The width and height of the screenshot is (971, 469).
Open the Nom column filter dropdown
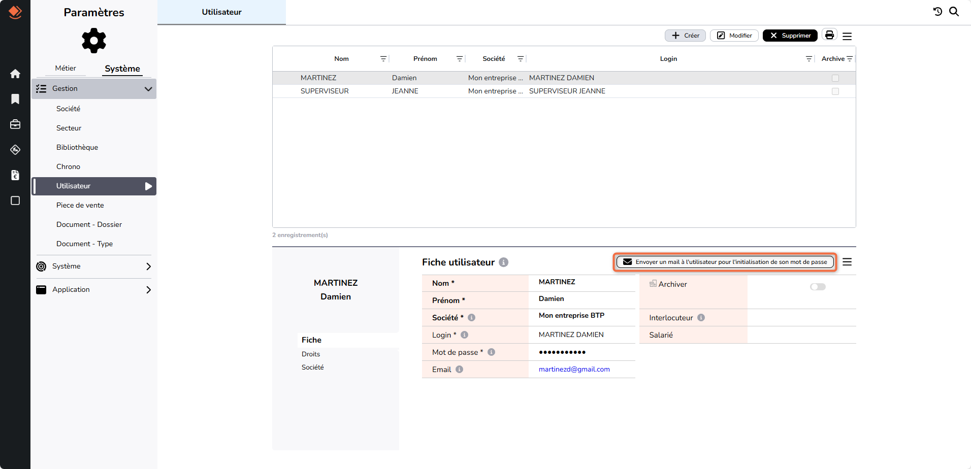383,58
